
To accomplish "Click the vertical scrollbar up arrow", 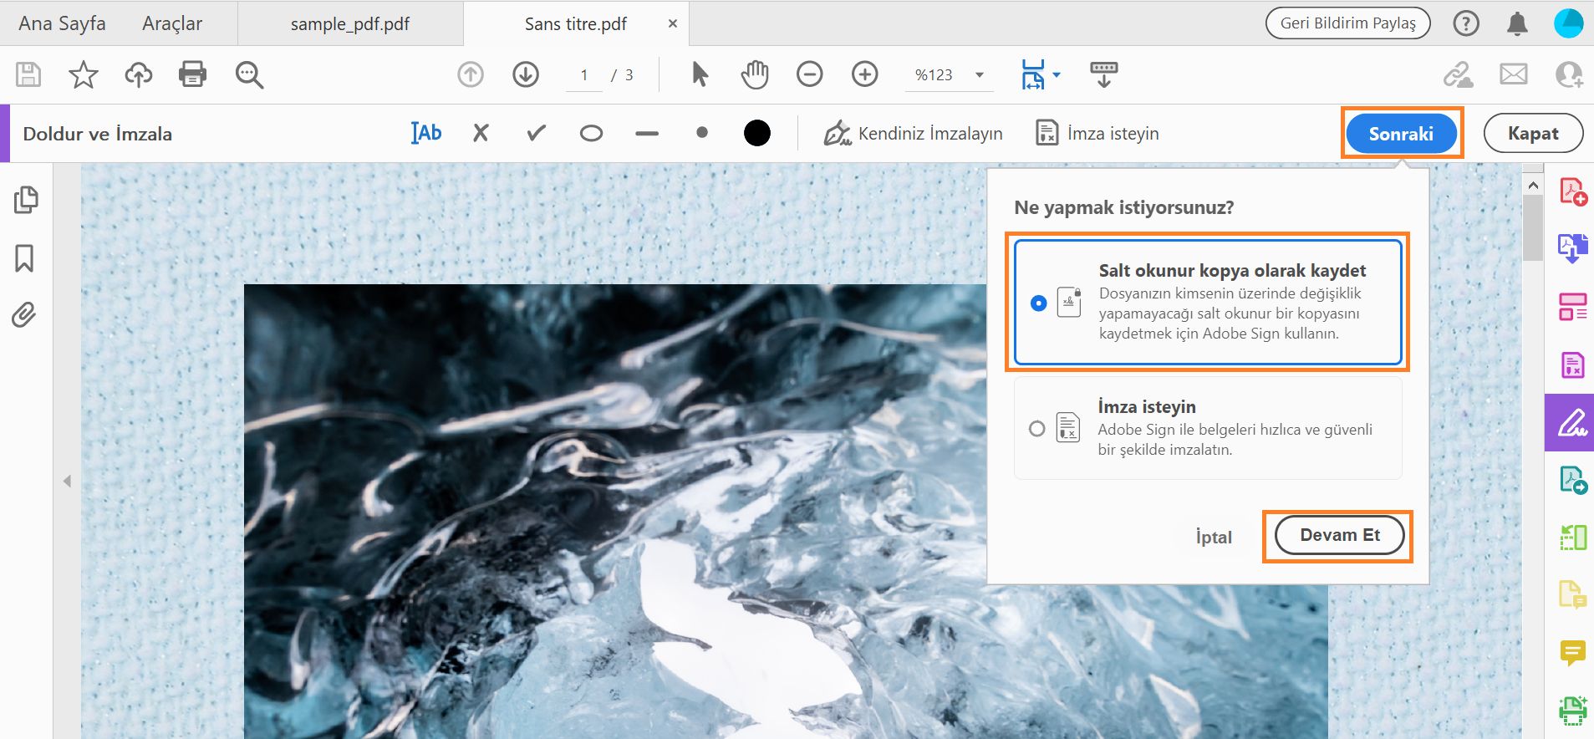I will pos(1533,185).
